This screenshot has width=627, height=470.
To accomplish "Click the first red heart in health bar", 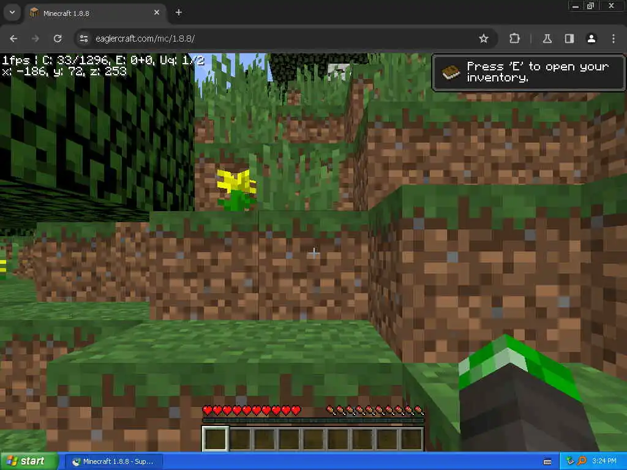I will (208, 410).
